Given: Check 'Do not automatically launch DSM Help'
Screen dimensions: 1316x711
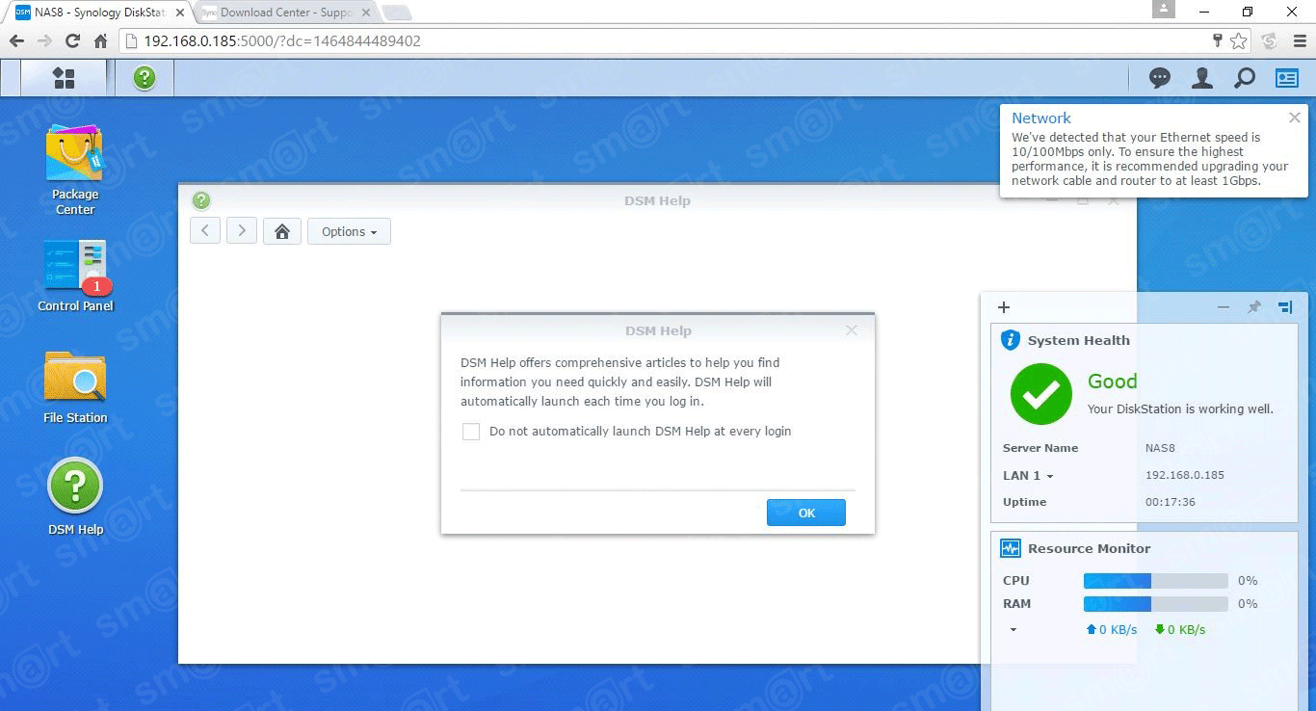Looking at the screenshot, I should point(471,432).
